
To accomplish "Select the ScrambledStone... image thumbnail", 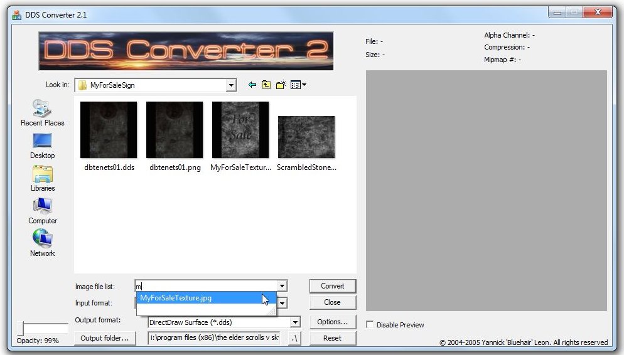I will pyautogui.click(x=306, y=137).
